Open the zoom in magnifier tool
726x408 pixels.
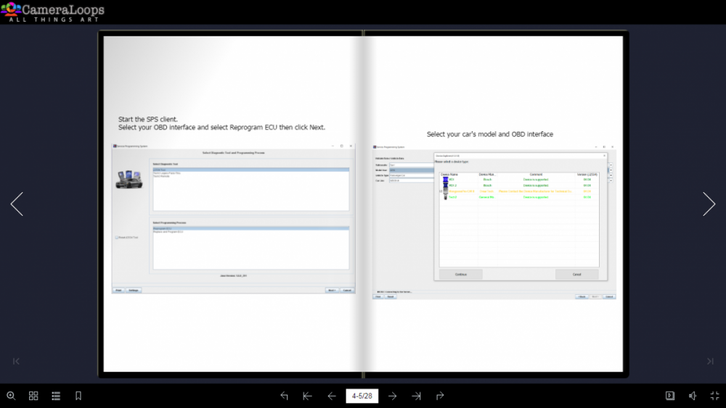(11, 396)
